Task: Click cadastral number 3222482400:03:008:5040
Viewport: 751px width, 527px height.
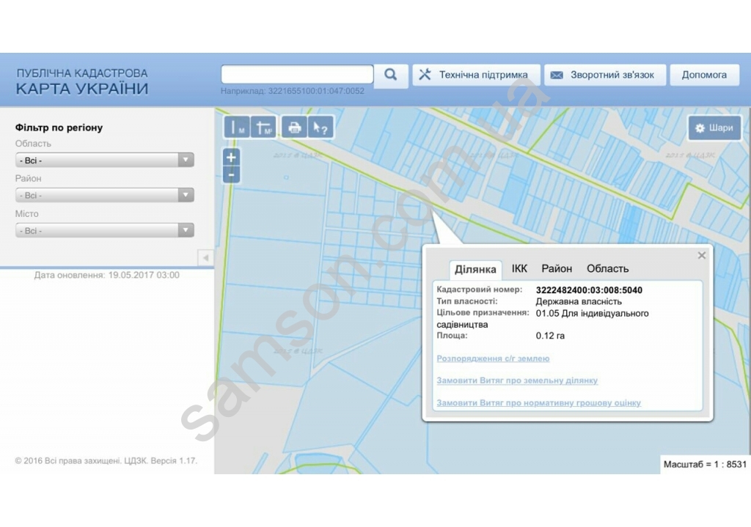Action: pyautogui.click(x=589, y=290)
